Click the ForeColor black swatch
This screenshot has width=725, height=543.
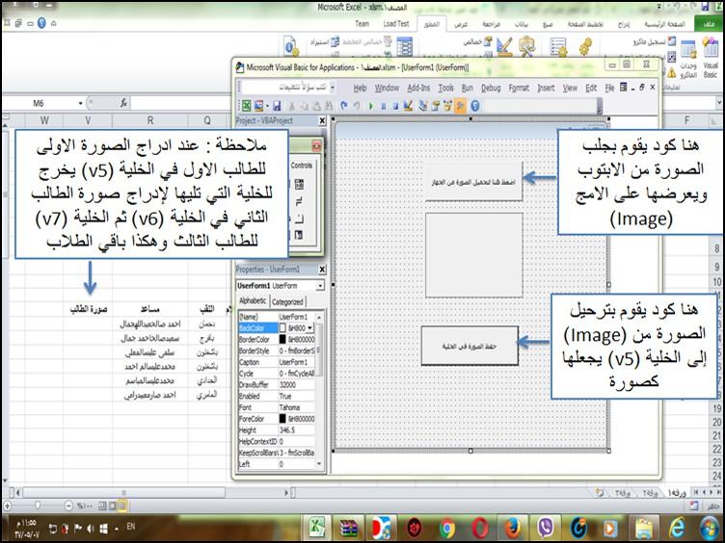pyautogui.click(x=282, y=419)
